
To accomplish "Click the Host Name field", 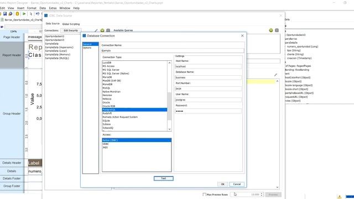I will (208, 66).
